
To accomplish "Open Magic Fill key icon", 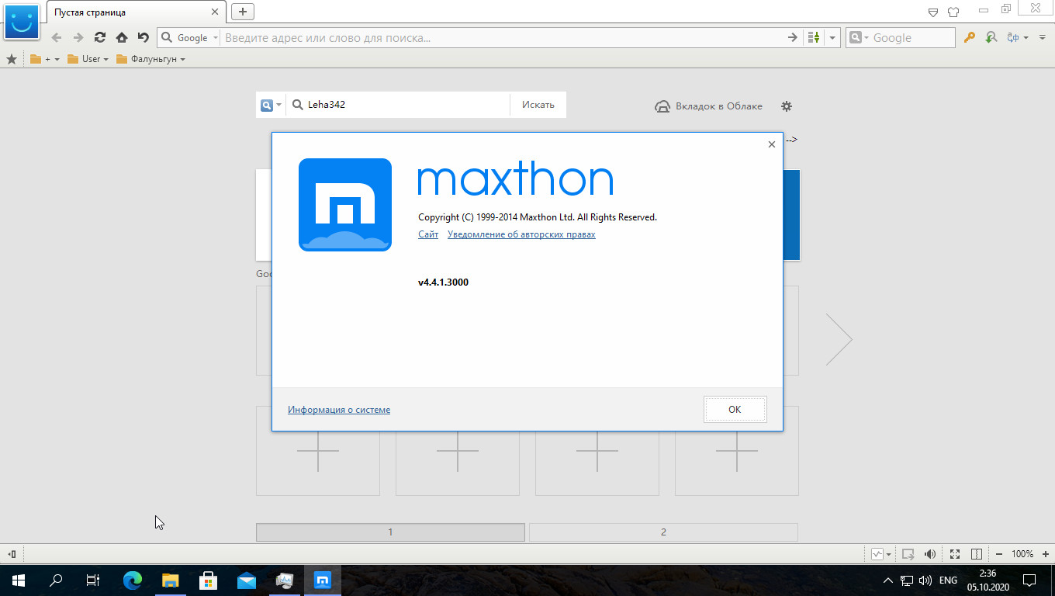I will point(969,37).
